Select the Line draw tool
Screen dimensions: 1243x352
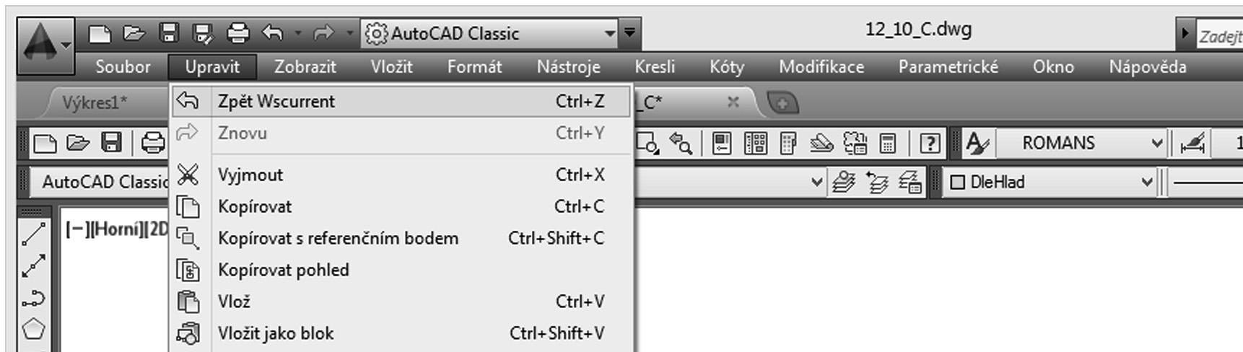(x=34, y=234)
